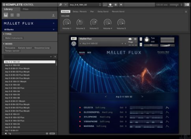Select the Percussive mode tag
The image size is (191, 139).
coord(10,47)
